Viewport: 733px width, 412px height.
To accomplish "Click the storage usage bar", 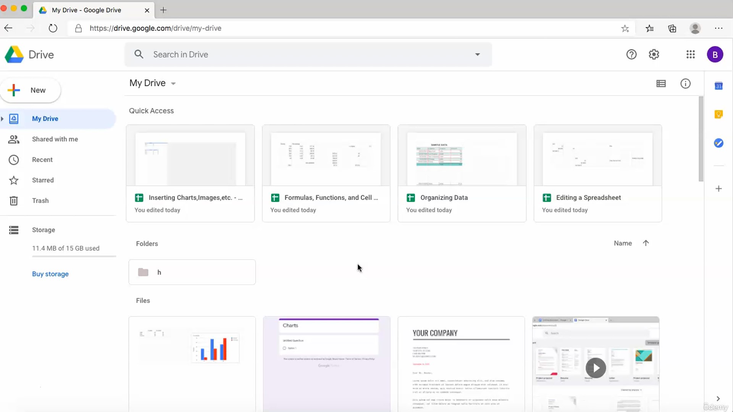I will click(x=74, y=256).
